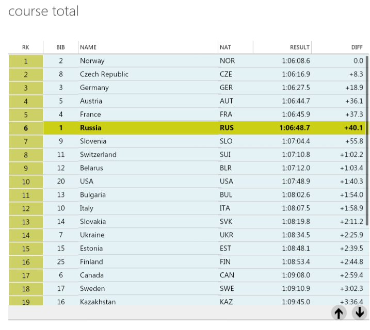Sort by the BIB column header
The width and height of the screenshot is (370, 330).
click(61, 47)
